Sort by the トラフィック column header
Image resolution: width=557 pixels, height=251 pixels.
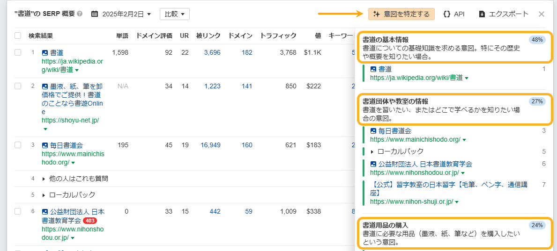pyautogui.click(x=278, y=36)
